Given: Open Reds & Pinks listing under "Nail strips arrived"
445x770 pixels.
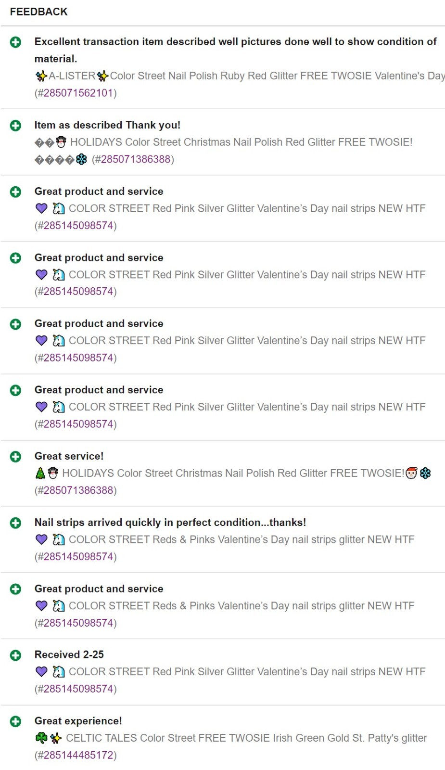Looking at the screenshot, I should (241, 539).
